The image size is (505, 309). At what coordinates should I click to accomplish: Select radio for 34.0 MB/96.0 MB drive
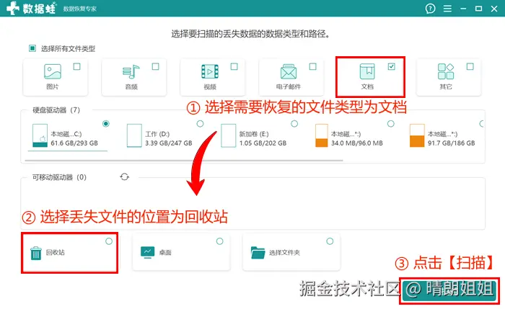[x=391, y=123]
